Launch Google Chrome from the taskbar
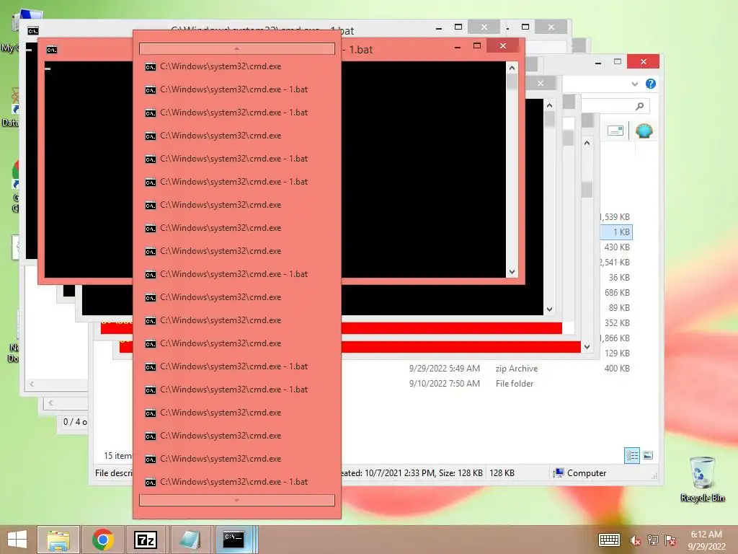Screen dimensions: 738x554 click(102, 540)
